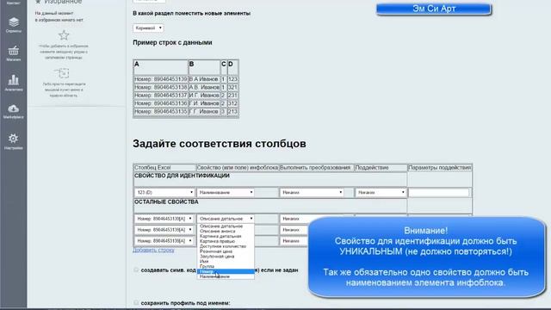
Task: Click the Г.И. Иванов table cell
Action: pyautogui.click(x=204, y=103)
